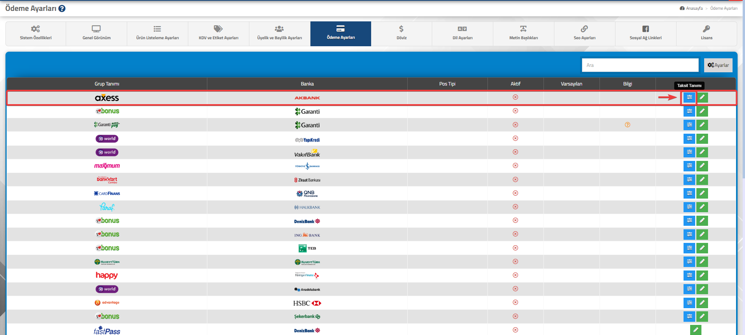Click the Pos Tipi column header

tap(447, 84)
